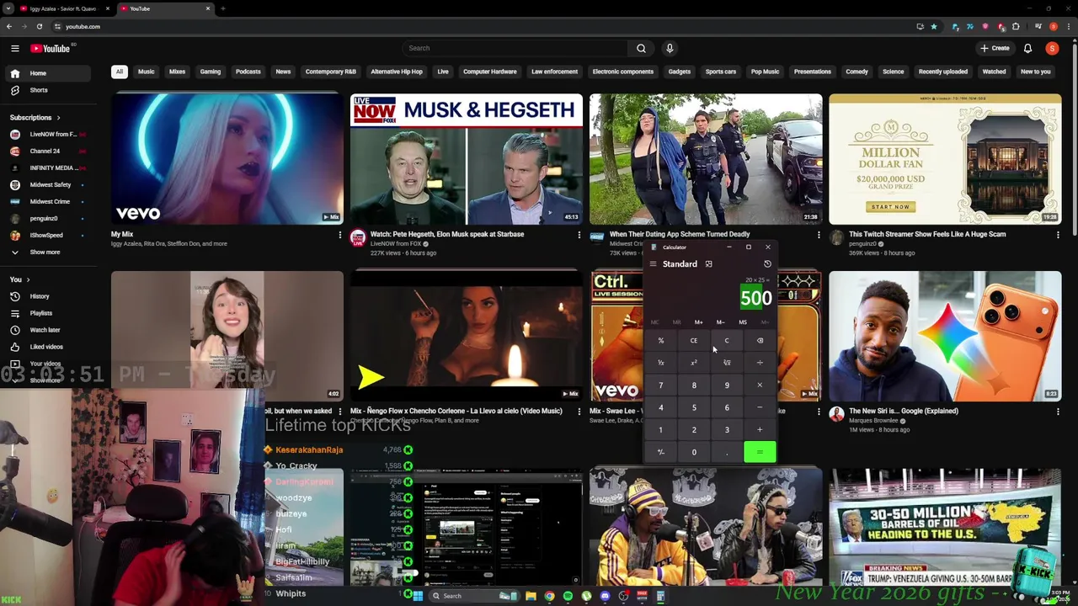Click Calculator percent key

tap(661, 341)
